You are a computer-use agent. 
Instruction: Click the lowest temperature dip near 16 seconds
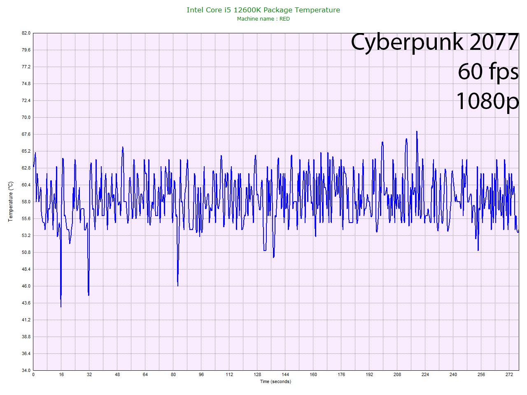pyautogui.click(x=61, y=306)
